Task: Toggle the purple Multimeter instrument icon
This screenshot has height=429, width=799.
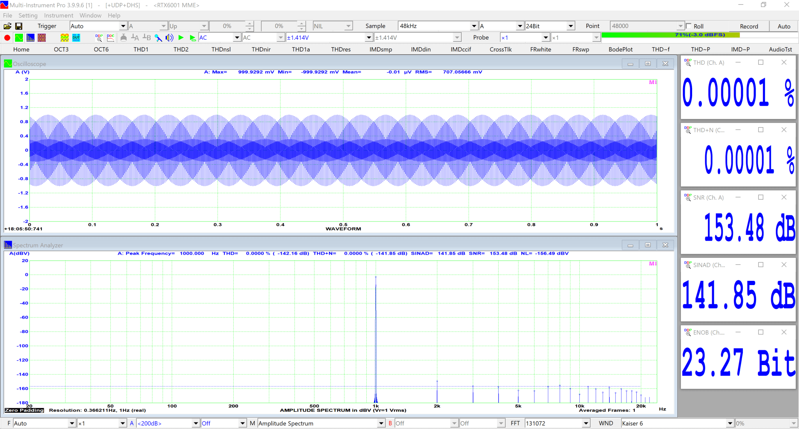Action: (42, 38)
